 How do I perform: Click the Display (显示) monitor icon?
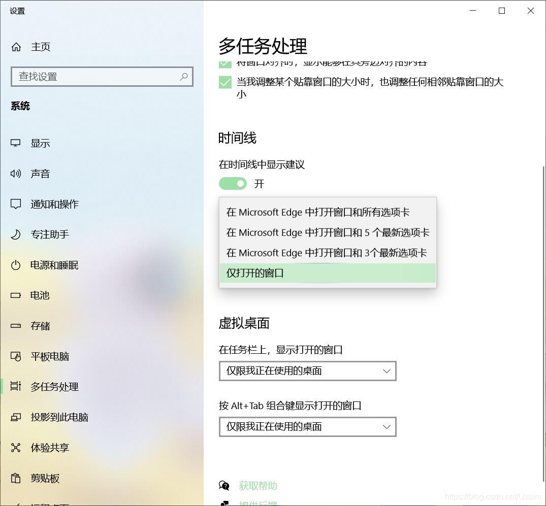16,143
